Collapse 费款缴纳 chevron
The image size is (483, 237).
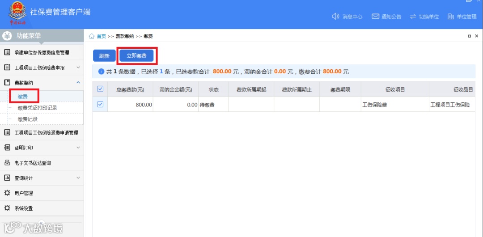78,82
